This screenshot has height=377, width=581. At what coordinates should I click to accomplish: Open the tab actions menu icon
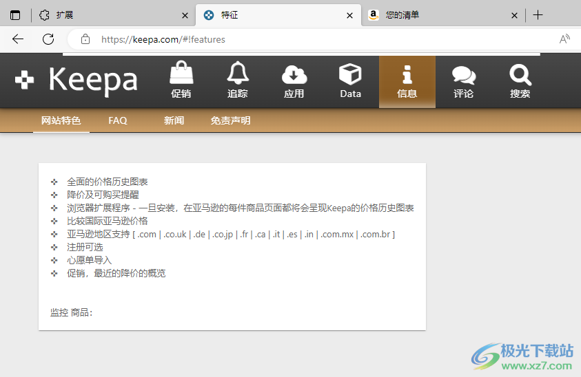click(x=15, y=15)
